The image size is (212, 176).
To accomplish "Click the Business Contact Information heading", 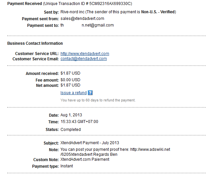I will tap(35, 43).
